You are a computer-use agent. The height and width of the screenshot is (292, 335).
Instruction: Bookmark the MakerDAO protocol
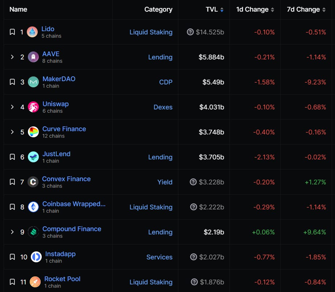tap(12, 82)
